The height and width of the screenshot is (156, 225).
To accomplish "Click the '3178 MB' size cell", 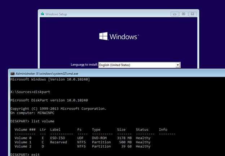I will (x=124, y=138).
